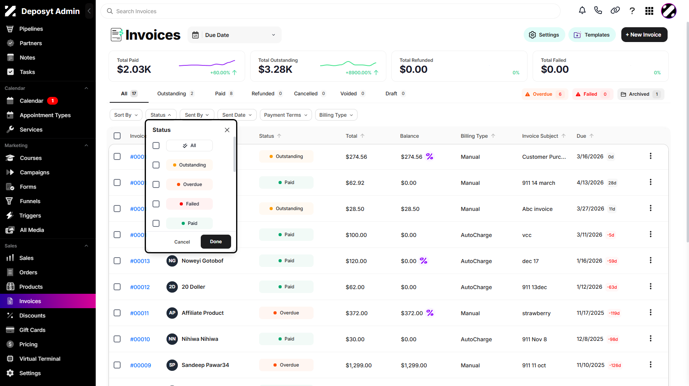Click discount percent icon in $372.00 balance
The image size is (689, 386).
[x=430, y=313]
